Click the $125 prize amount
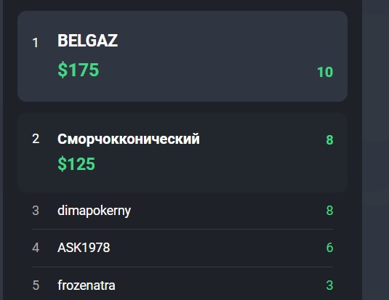Screen dimensions: 389x300 click(x=76, y=164)
